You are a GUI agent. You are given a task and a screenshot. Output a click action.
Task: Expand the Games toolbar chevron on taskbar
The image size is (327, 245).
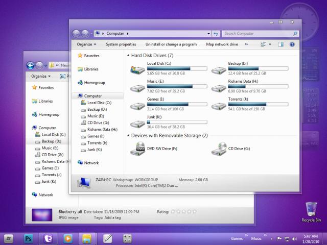click(246, 235)
